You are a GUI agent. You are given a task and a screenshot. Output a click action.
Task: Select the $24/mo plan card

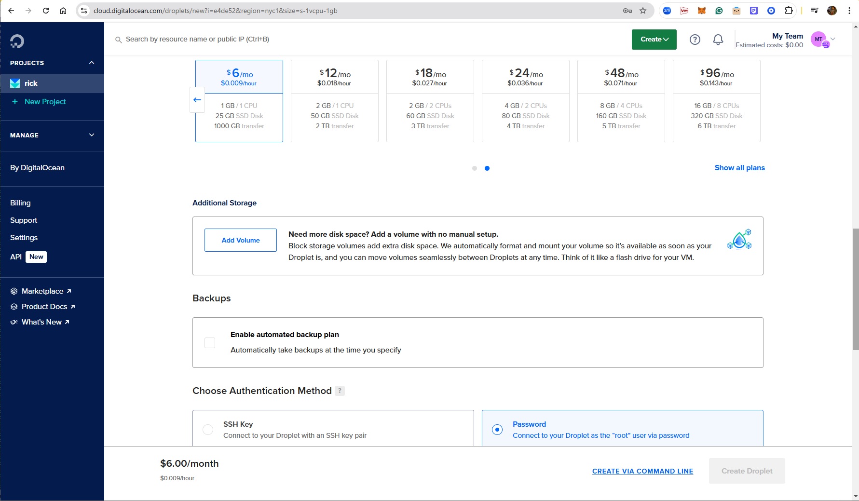click(526, 101)
